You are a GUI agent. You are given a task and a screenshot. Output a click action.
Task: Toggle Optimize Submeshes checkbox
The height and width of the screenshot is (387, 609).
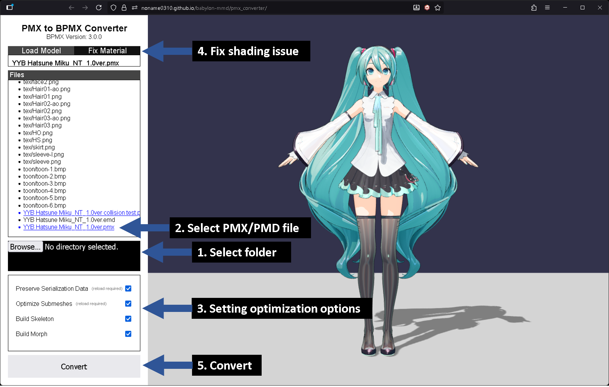(x=128, y=304)
